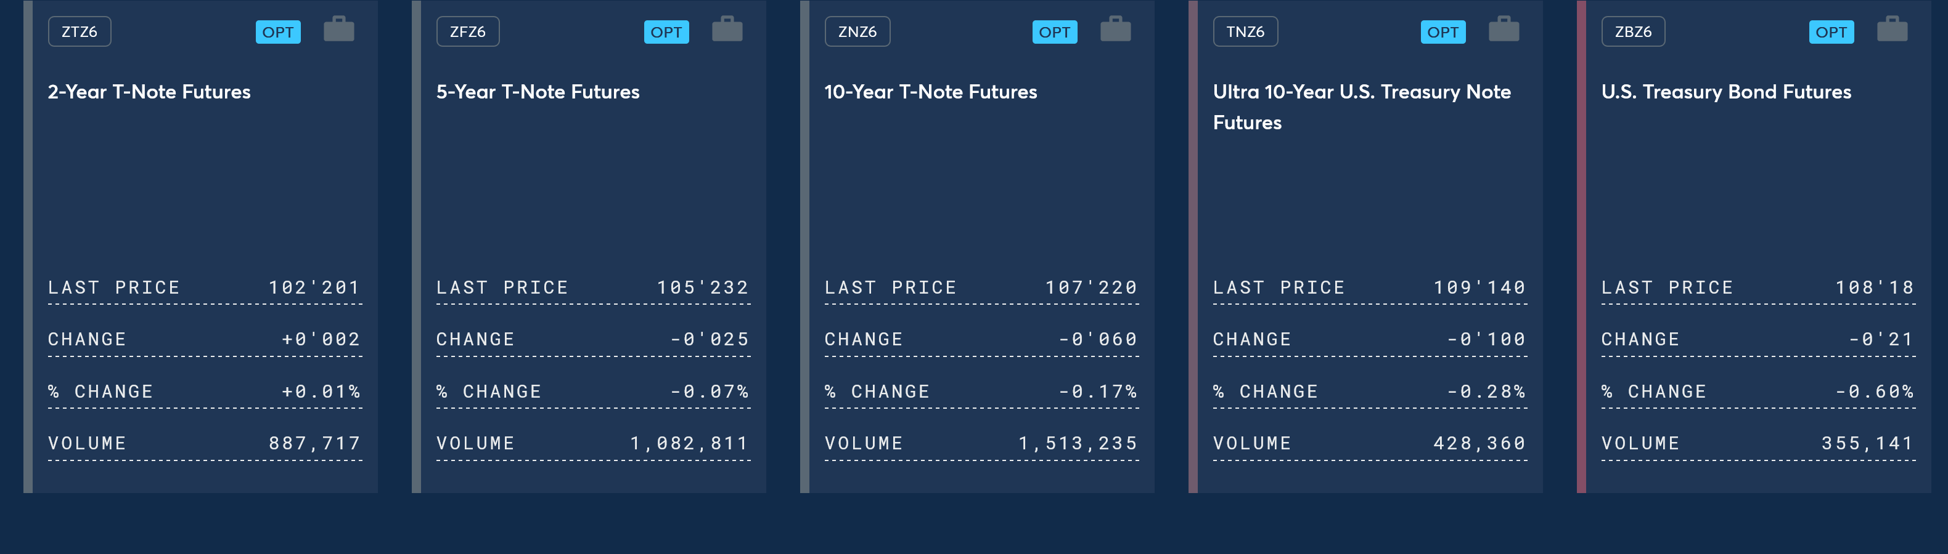Select the ZNZ6 ticker symbol badge
Screen dimensions: 1948x554
point(857,31)
